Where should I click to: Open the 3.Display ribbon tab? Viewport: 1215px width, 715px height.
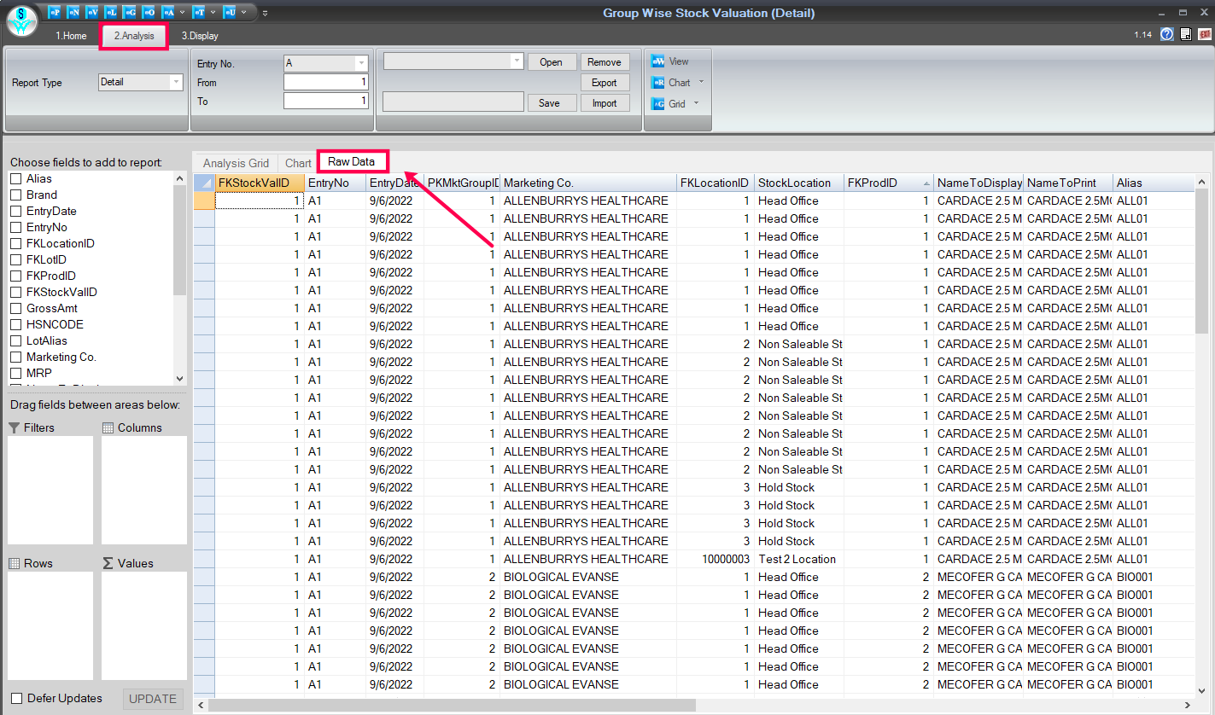200,36
